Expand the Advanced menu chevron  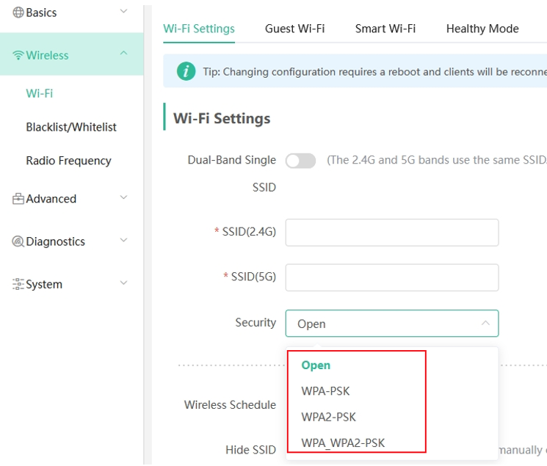pyautogui.click(x=123, y=197)
